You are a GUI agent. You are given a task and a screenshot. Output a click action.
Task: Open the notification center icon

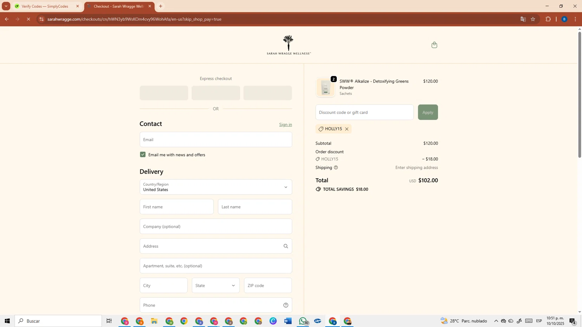(573, 321)
